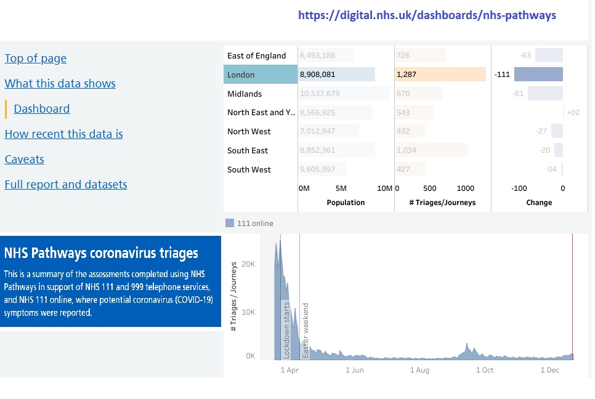Click the Change column header
This screenshot has height=399, width=595.
point(539,203)
